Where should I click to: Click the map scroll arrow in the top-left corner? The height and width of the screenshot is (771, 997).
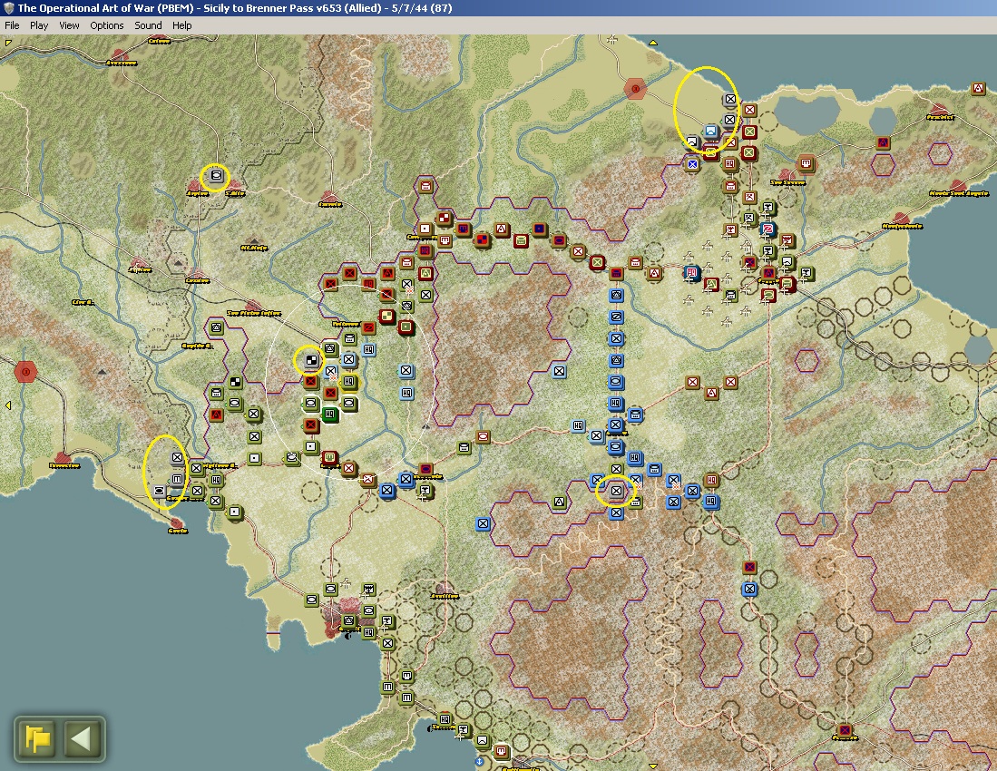7,44
